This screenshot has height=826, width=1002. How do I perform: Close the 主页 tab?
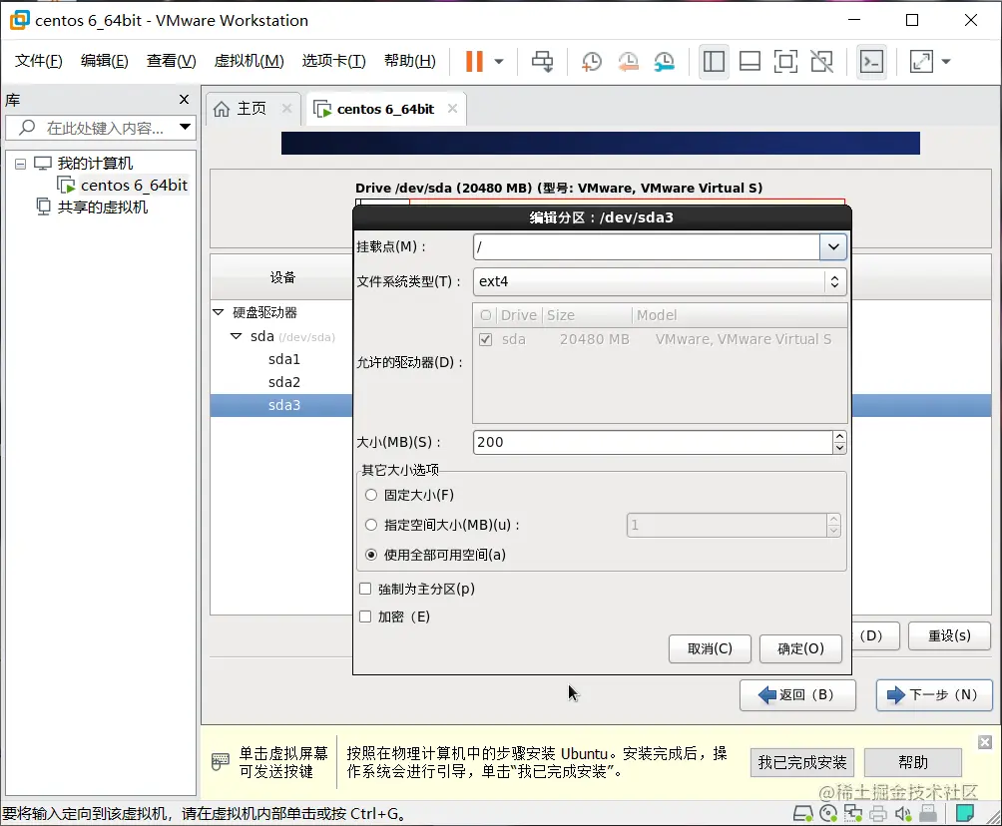286,108
